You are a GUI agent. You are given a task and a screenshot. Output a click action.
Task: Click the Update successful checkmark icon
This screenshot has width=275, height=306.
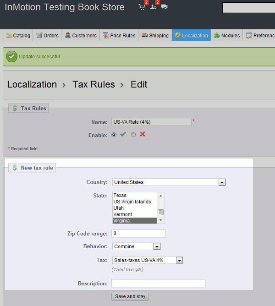[x=11, y=57]
